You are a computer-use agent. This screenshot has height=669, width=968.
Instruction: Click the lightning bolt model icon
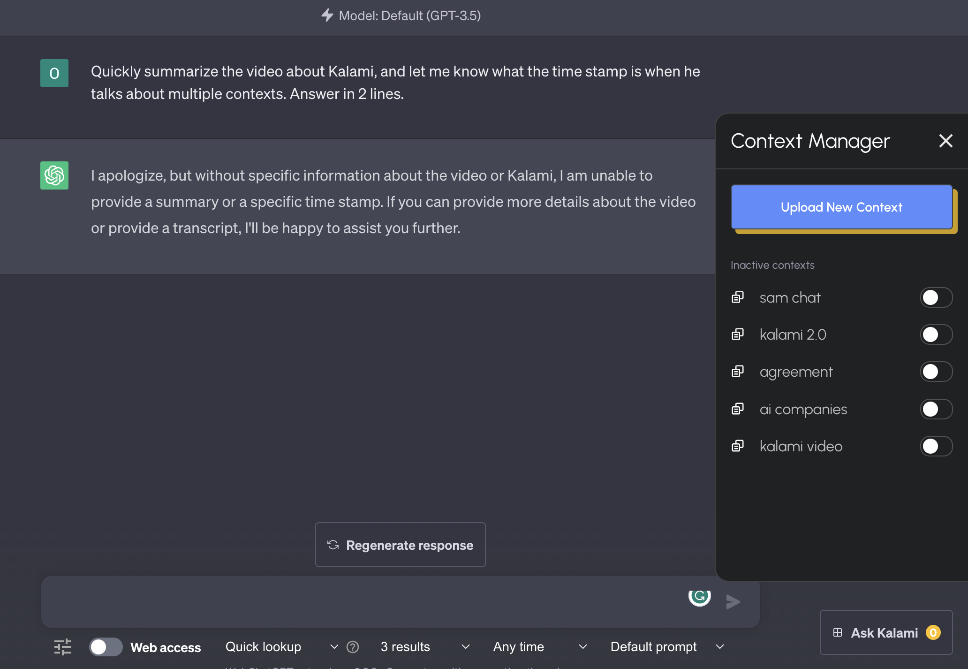click(327, 15)
